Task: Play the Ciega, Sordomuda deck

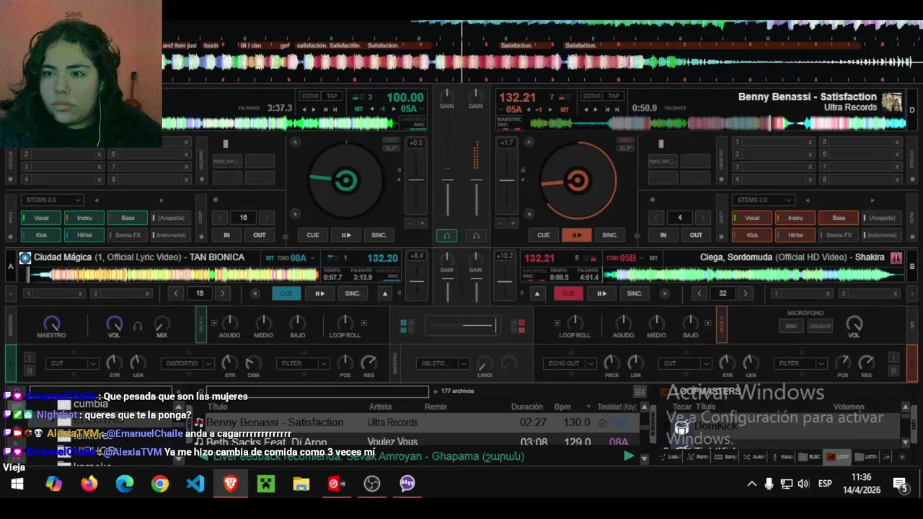Action: [601, 293]
